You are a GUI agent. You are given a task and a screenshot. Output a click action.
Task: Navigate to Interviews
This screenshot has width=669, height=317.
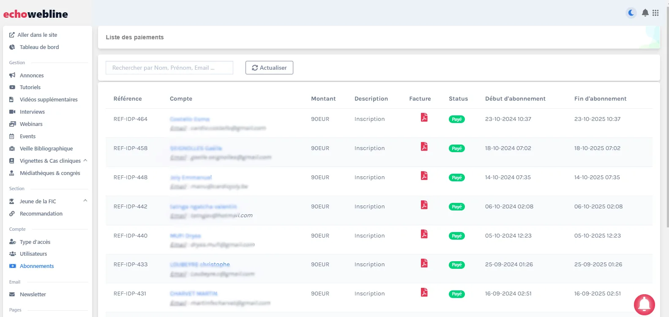pyautogui.click(x=27, y=112)
